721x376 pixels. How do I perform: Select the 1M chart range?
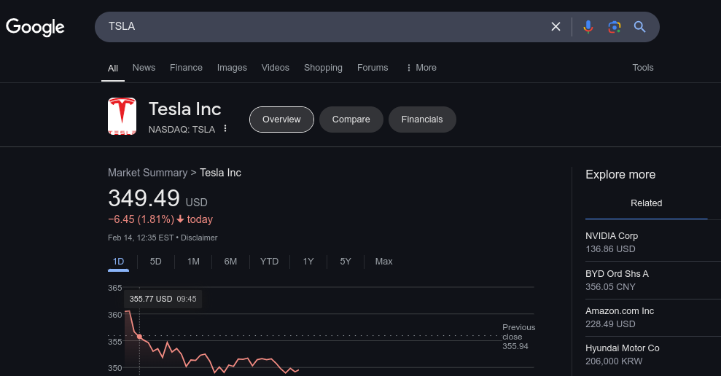(193, 262)
